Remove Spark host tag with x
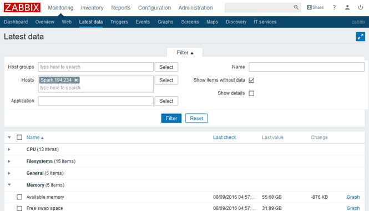369x211 pixels. point(76,80)
